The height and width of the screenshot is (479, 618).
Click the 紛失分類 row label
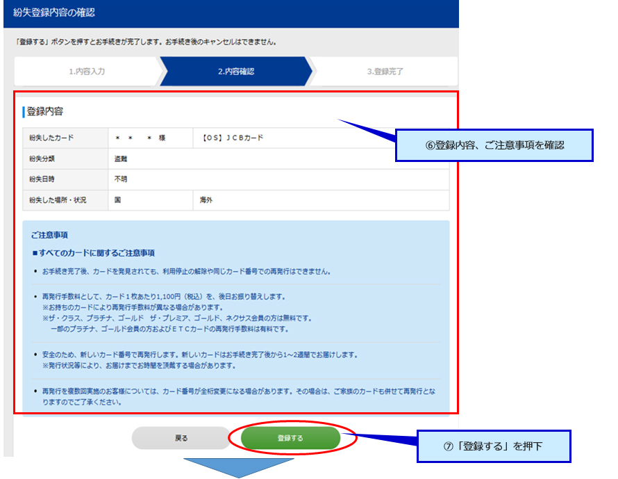point(42,159)
